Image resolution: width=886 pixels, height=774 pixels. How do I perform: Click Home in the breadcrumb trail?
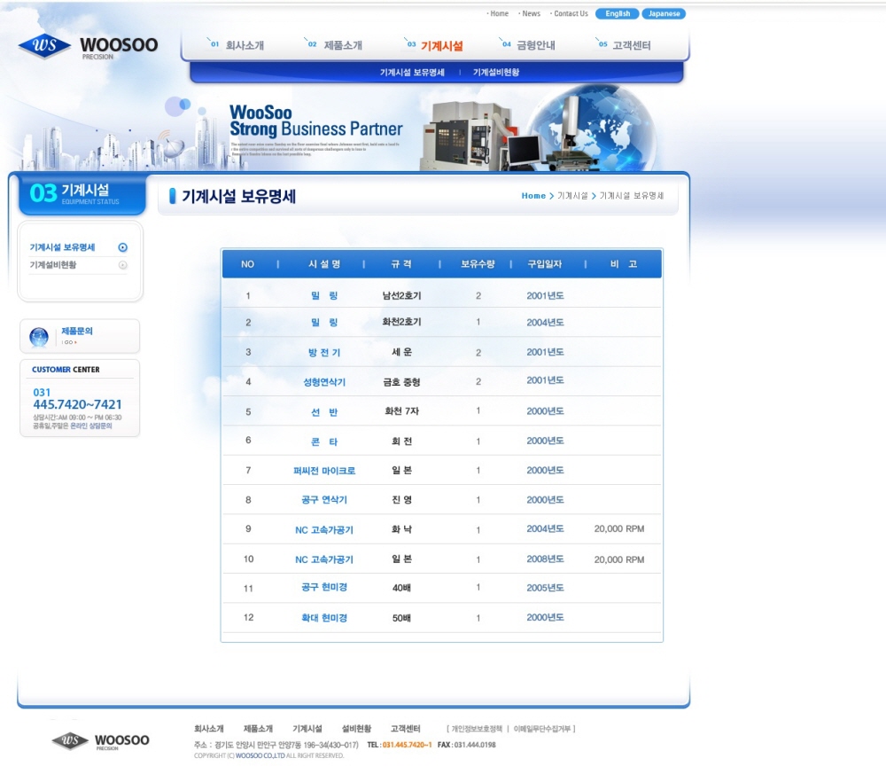point(533,196)
